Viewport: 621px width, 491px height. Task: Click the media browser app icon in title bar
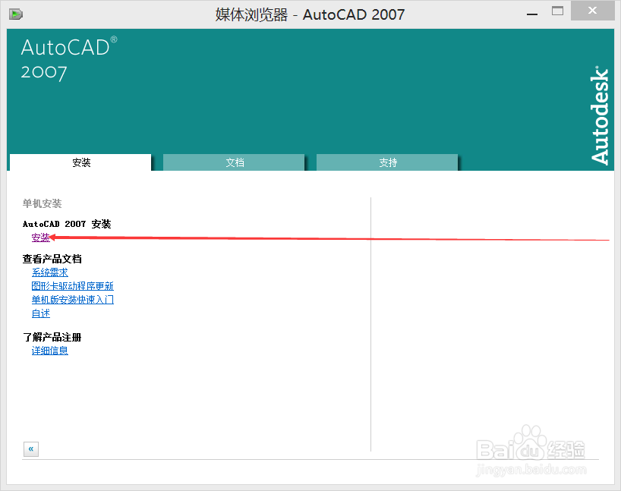(16, 14)
